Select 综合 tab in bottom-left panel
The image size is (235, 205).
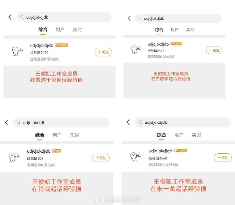pyautogui.click(x=40, y=135)
